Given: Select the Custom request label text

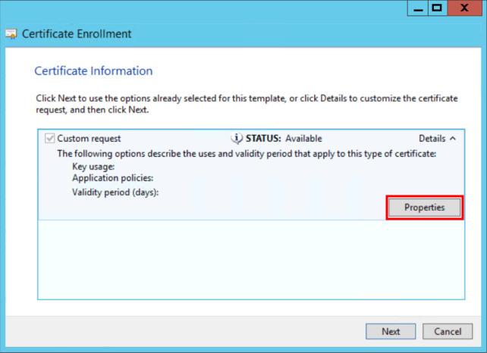Looking at the screenshot, I should 89,139.
